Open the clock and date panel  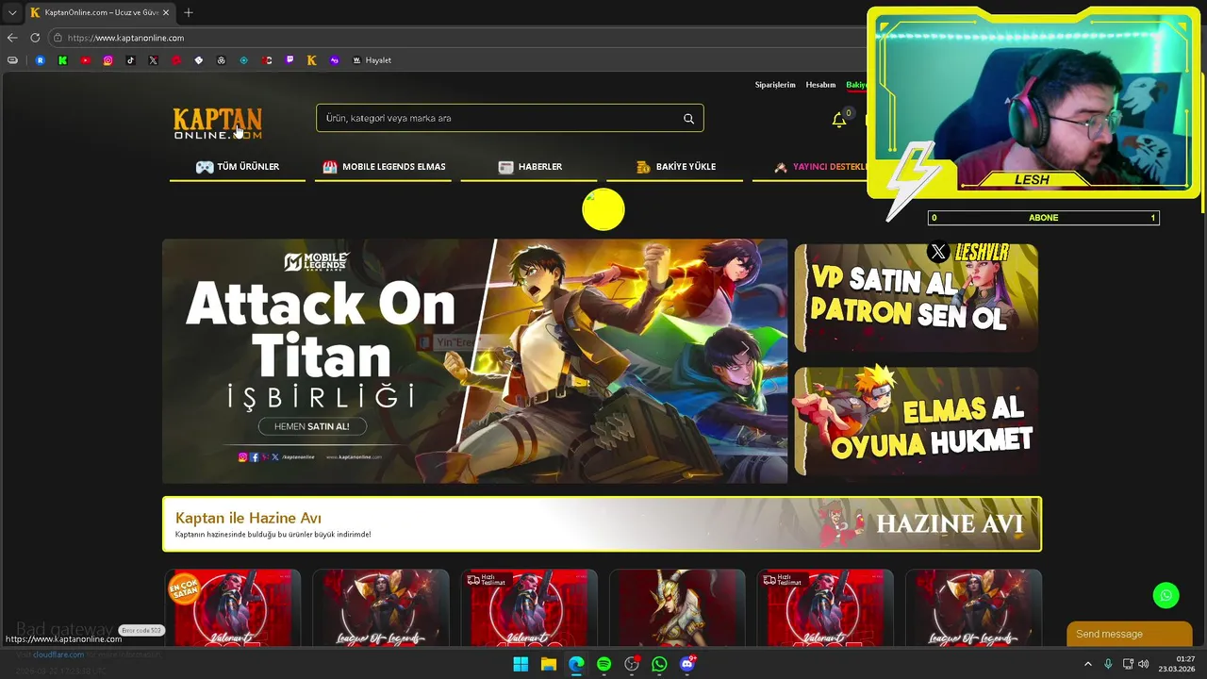tap(1179, 664)
